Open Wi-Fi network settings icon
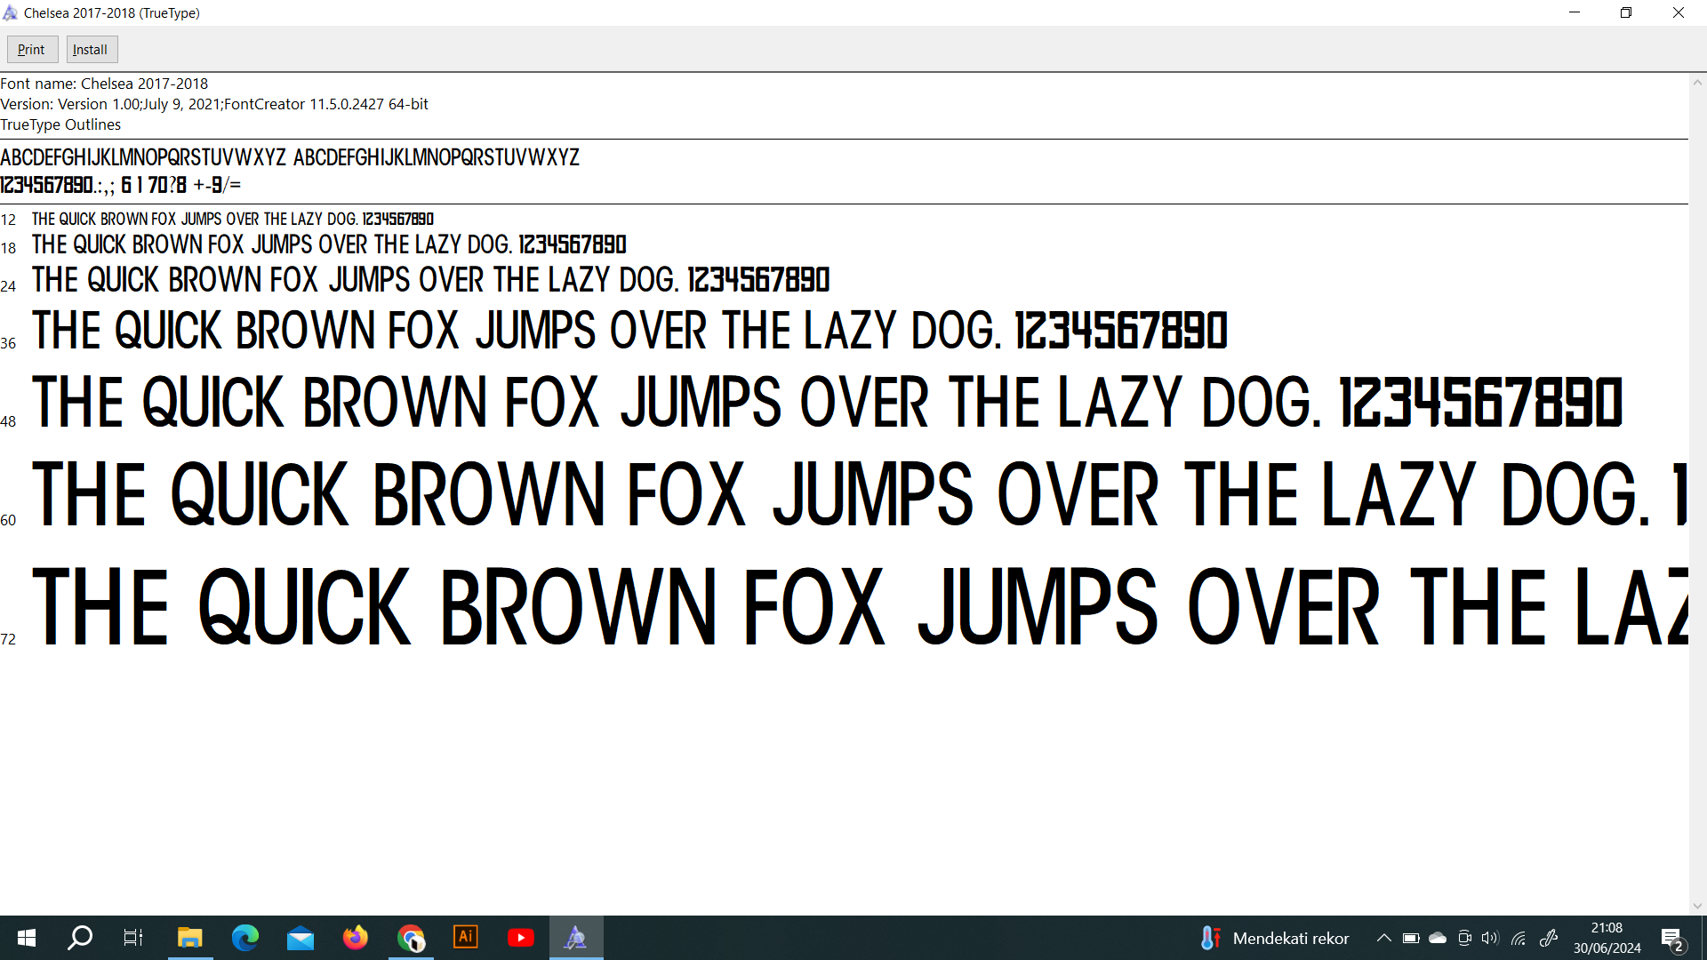This screenshot has height=960, width=1707. (x=1519, y=938)
